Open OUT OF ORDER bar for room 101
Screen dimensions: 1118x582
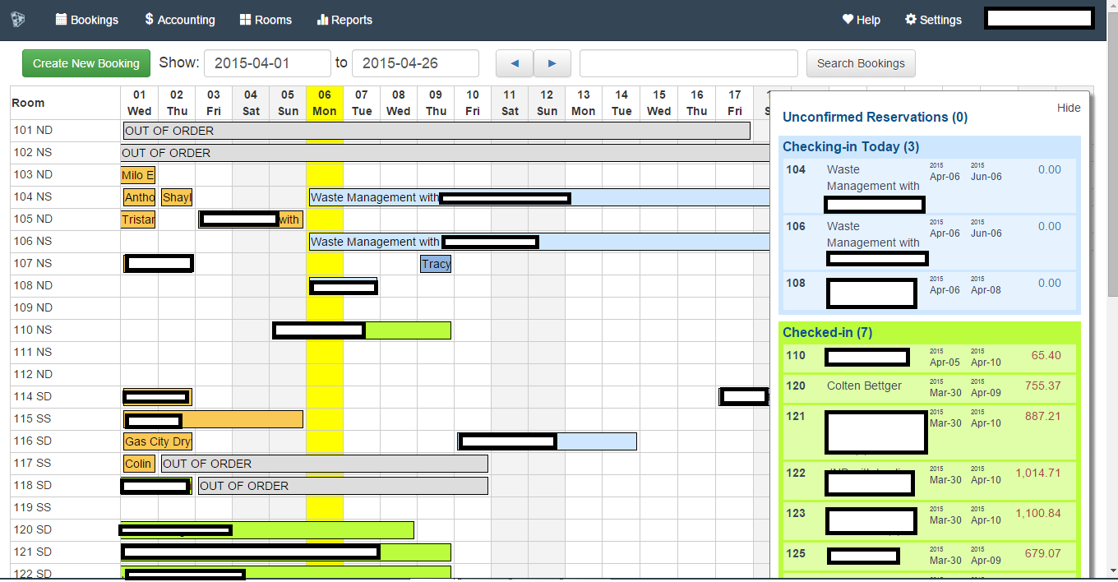(437, 131)
